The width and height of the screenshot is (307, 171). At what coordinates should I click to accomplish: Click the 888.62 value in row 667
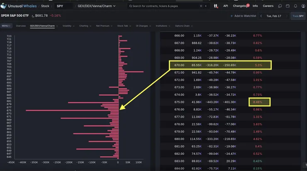pyautogui.click(x=197, y=43)
